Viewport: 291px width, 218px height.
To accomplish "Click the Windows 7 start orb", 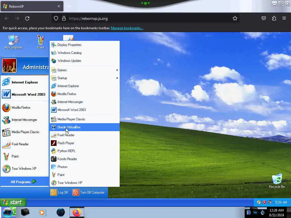I will point(8,212).
